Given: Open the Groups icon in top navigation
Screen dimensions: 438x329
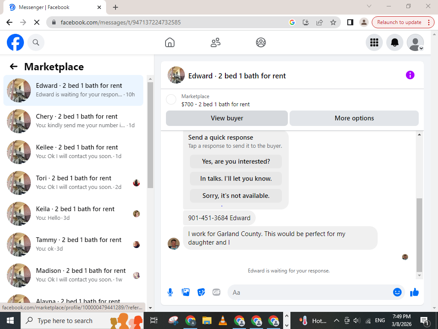Looking at the screenshot, I should click(261, 42).
